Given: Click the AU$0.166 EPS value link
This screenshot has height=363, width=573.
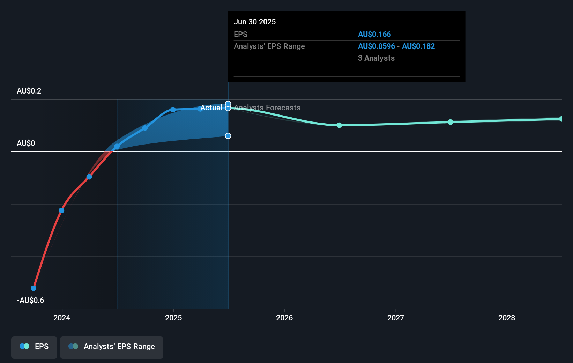Looking at the screenshot, I should coord(374,34).
